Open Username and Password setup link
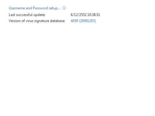 (x=35, y=8)
